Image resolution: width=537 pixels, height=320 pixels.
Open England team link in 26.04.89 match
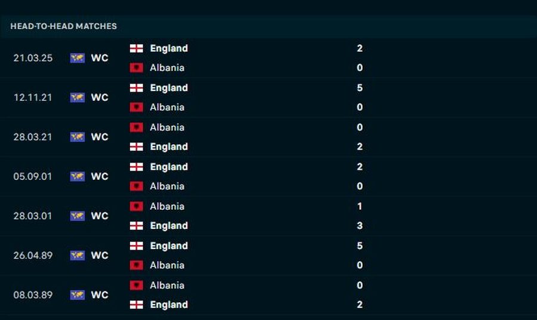tap(169, 246)
